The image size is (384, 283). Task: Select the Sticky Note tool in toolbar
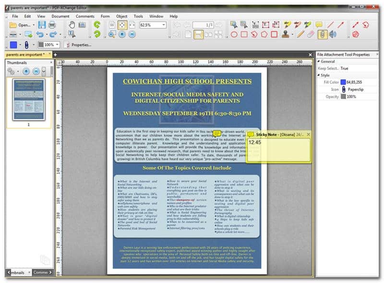(x=319, y=25)
